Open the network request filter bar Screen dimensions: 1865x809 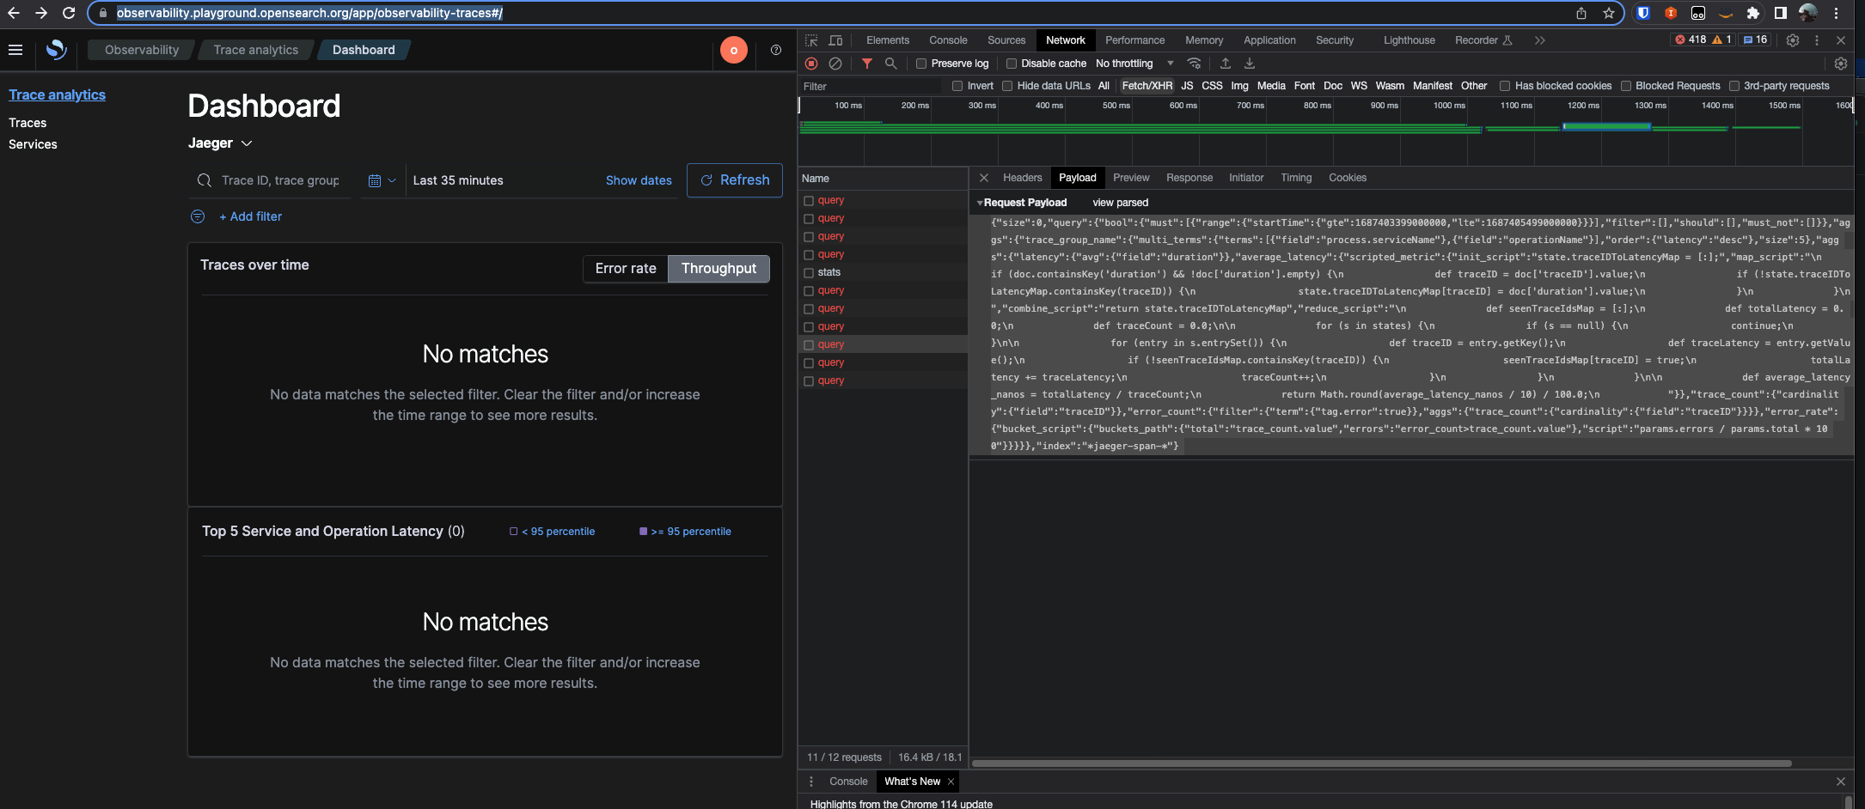pyautogui.click(x=867, y=64)
